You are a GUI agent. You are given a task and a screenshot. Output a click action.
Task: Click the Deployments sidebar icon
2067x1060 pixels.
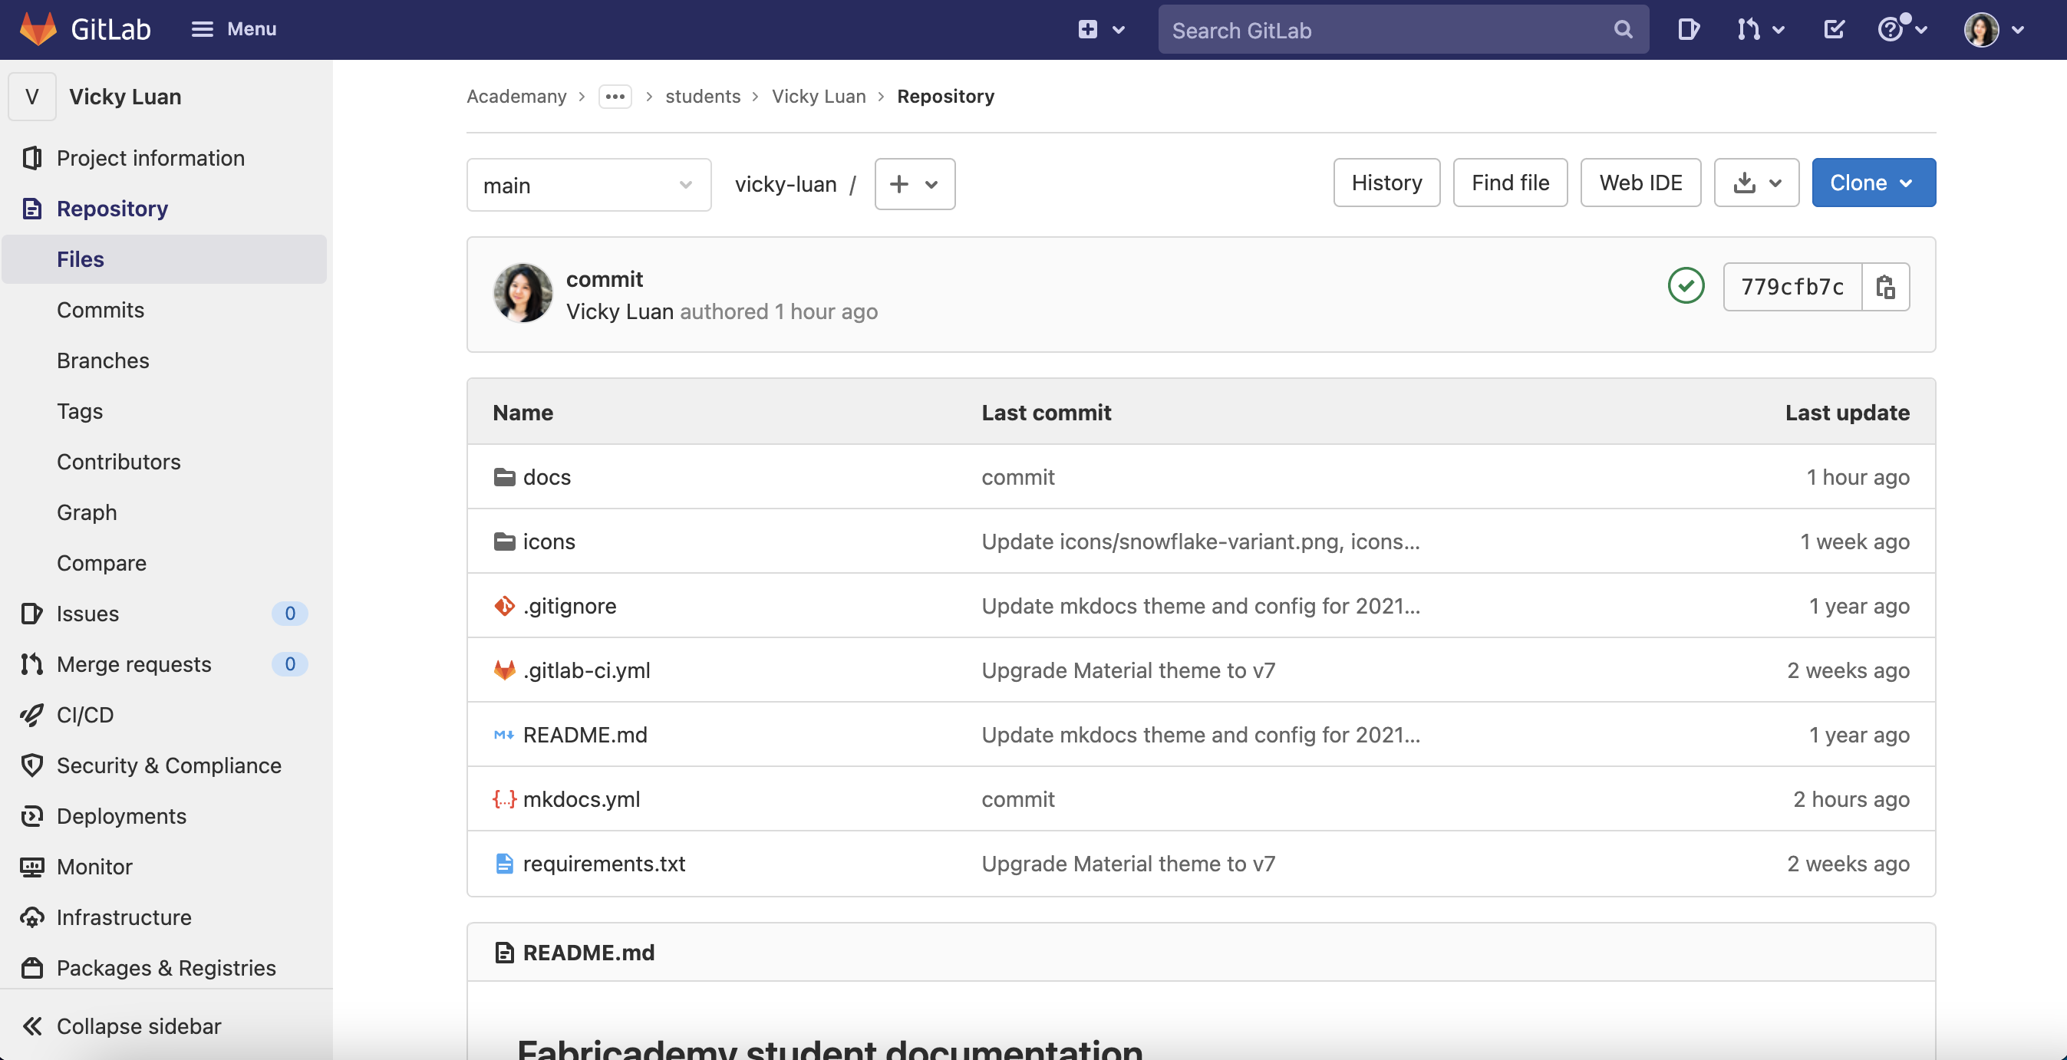[x=32, y=815]
